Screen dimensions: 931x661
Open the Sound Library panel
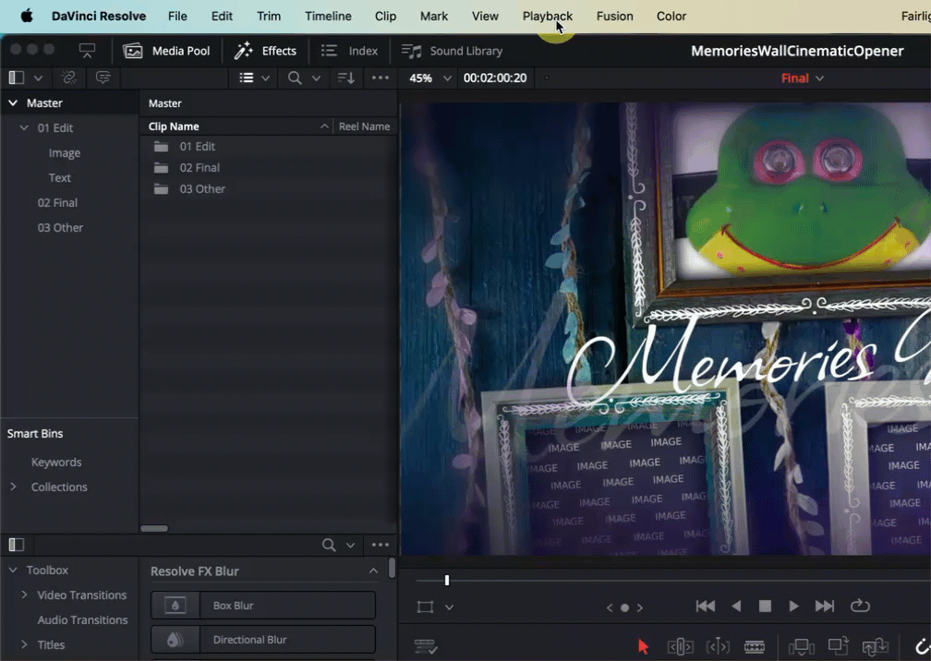[453, 51]
